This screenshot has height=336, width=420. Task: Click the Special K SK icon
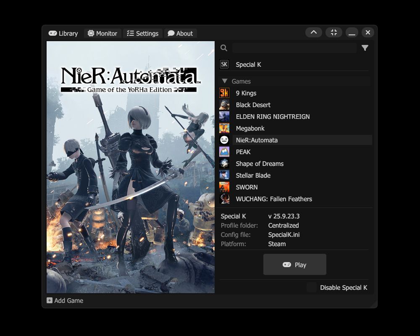click(x=224, y=64)
